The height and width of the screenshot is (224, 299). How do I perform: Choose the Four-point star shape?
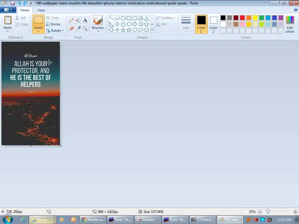pyautogui.click(x=117, y=30)
